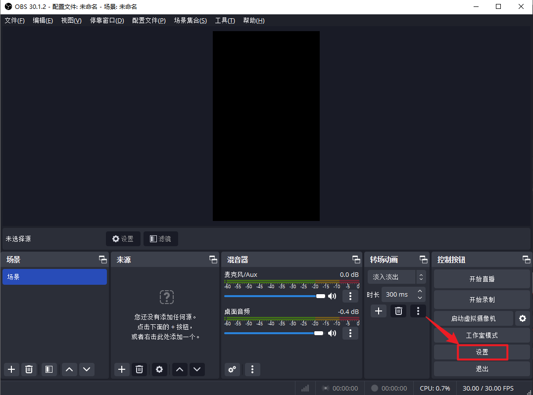Select the 场景 item in scenes list
533x395 pixels.
54,277
